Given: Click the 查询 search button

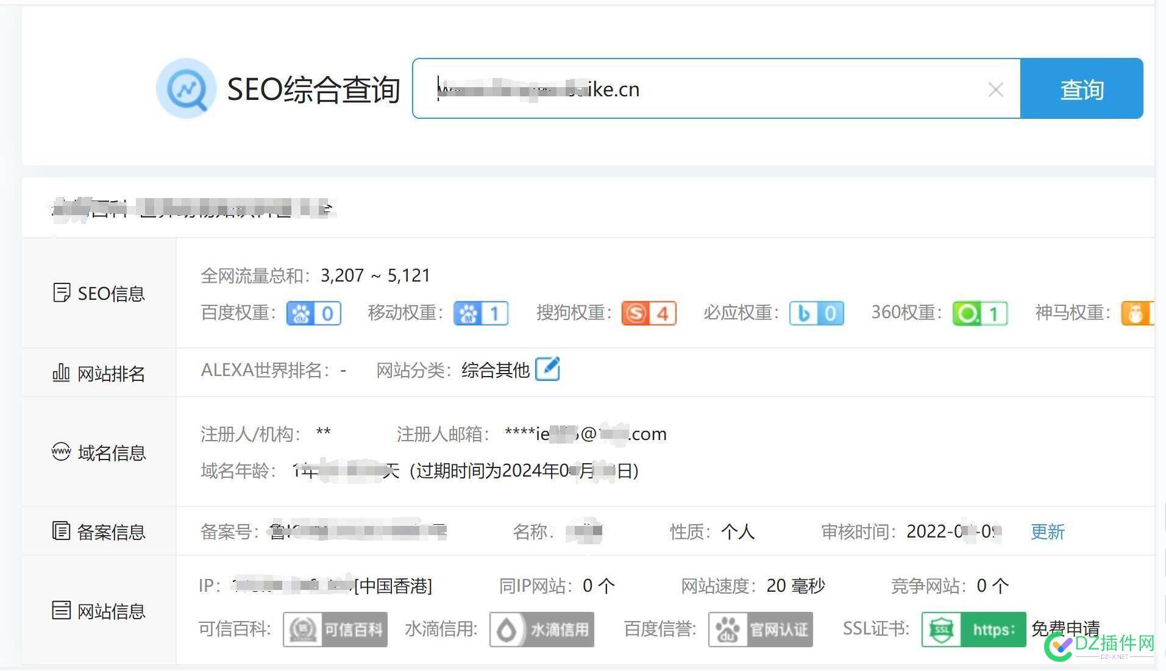Looking at the screenshot, I should click(1081, 89).
